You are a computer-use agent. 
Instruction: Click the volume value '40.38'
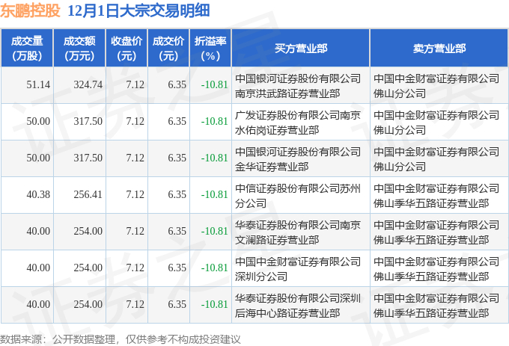[38, 195]
